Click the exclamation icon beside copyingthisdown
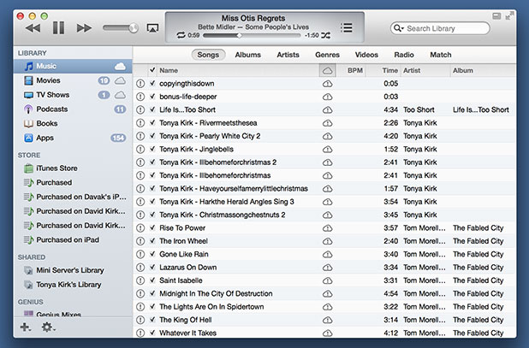Image resolution: width=529 pixels, height=348 pixels. [140, 84]
